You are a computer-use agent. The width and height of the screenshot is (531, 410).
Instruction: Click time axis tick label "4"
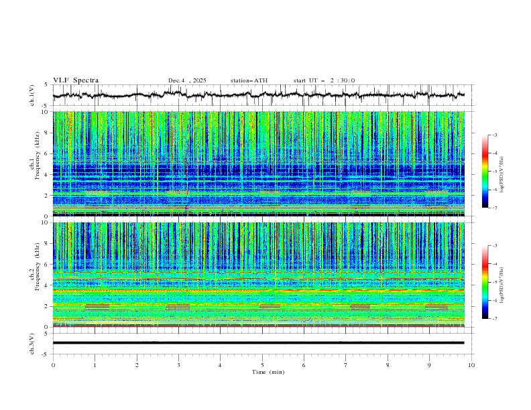(220, 365)
